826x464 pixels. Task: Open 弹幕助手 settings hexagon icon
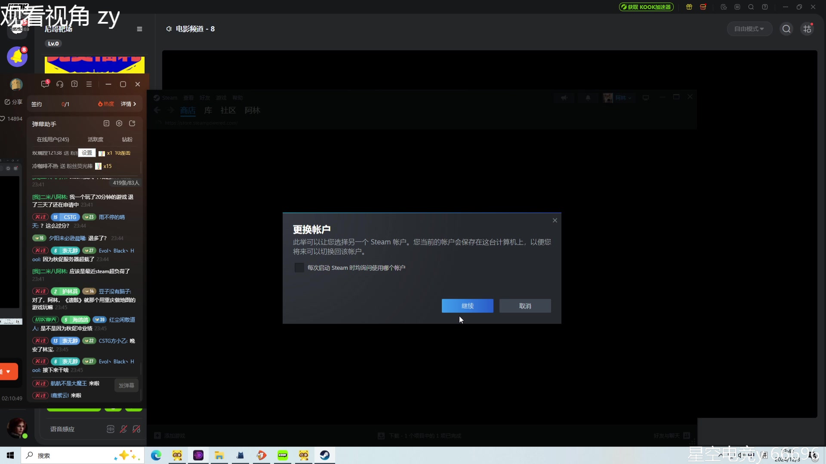tap(119, 124)
